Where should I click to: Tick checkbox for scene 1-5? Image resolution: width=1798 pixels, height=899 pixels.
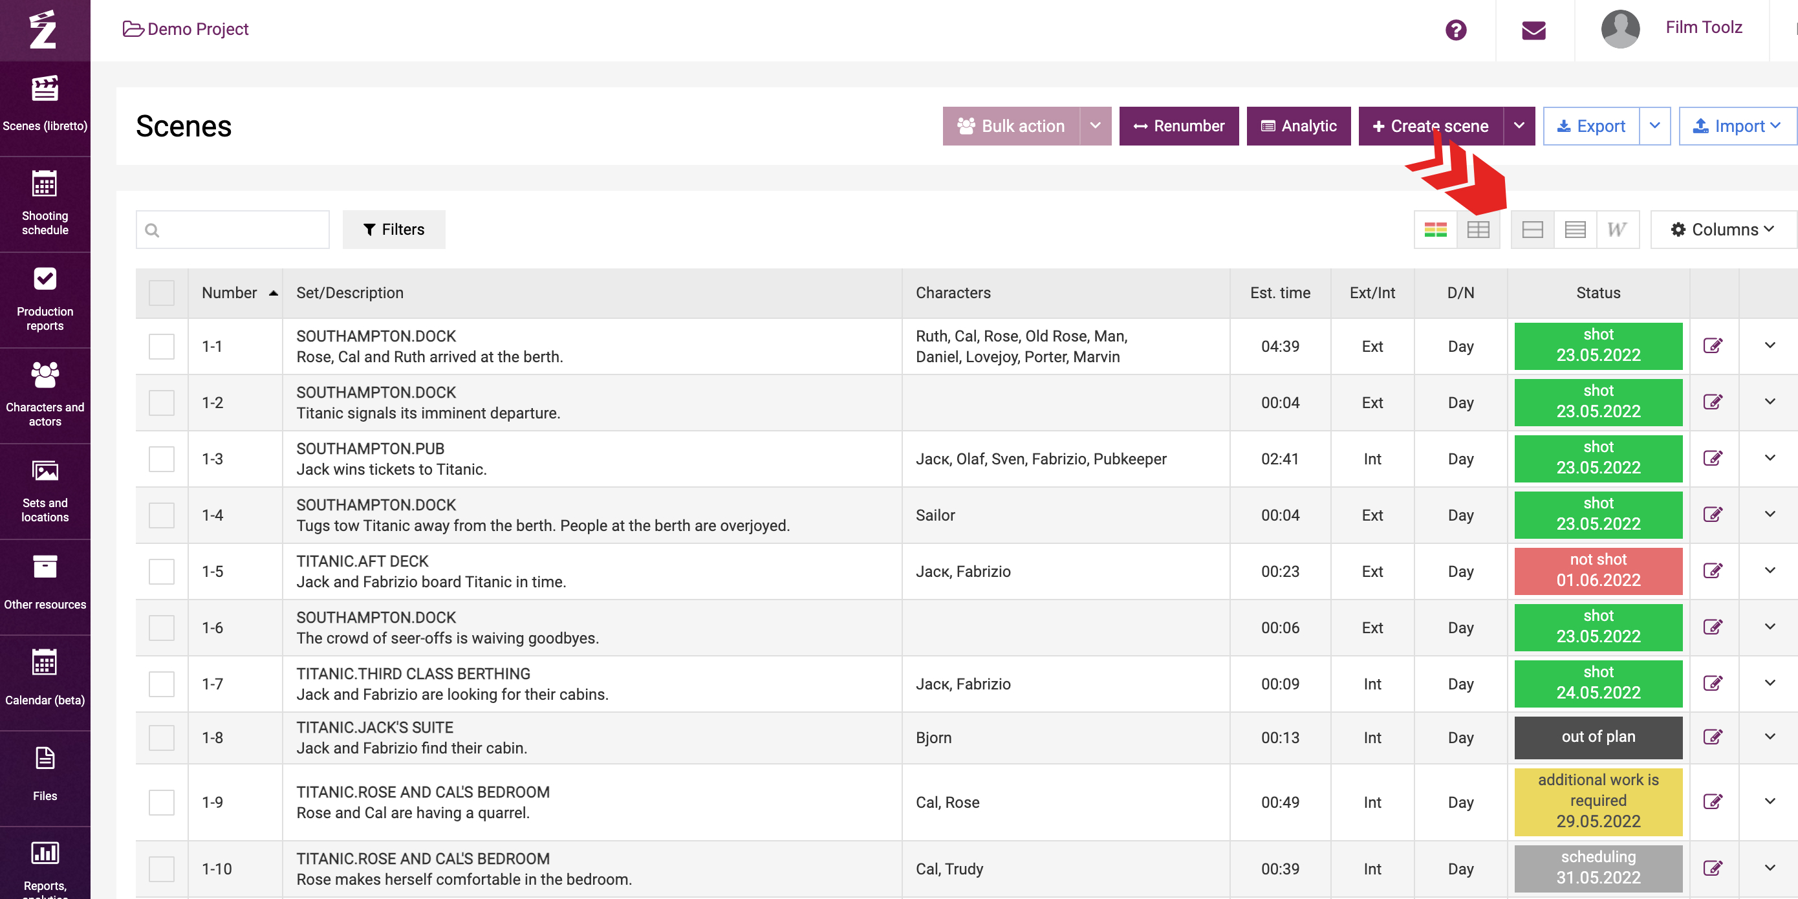[161, 572]
